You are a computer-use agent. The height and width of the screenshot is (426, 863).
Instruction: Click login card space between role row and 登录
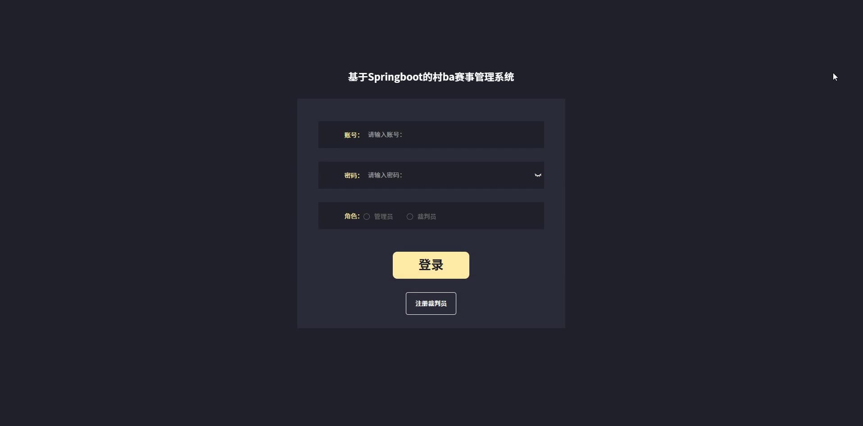point(431,240)
